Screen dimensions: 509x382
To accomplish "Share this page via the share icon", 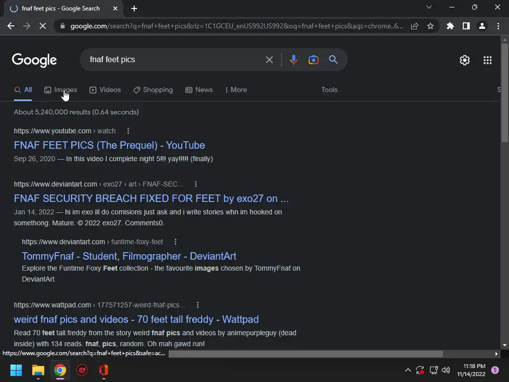I will tap(415, 26).
